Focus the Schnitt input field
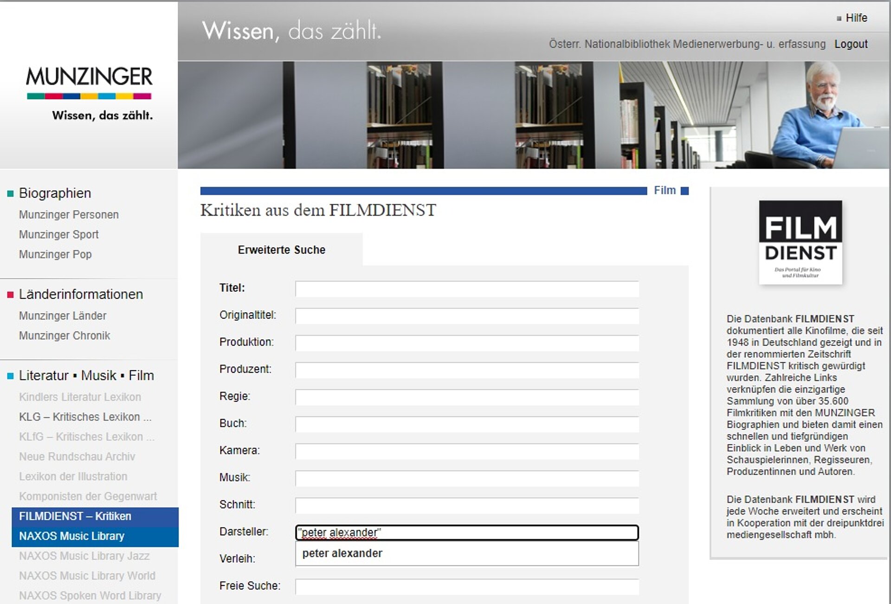The image size is (891, 604). (467, 505)
